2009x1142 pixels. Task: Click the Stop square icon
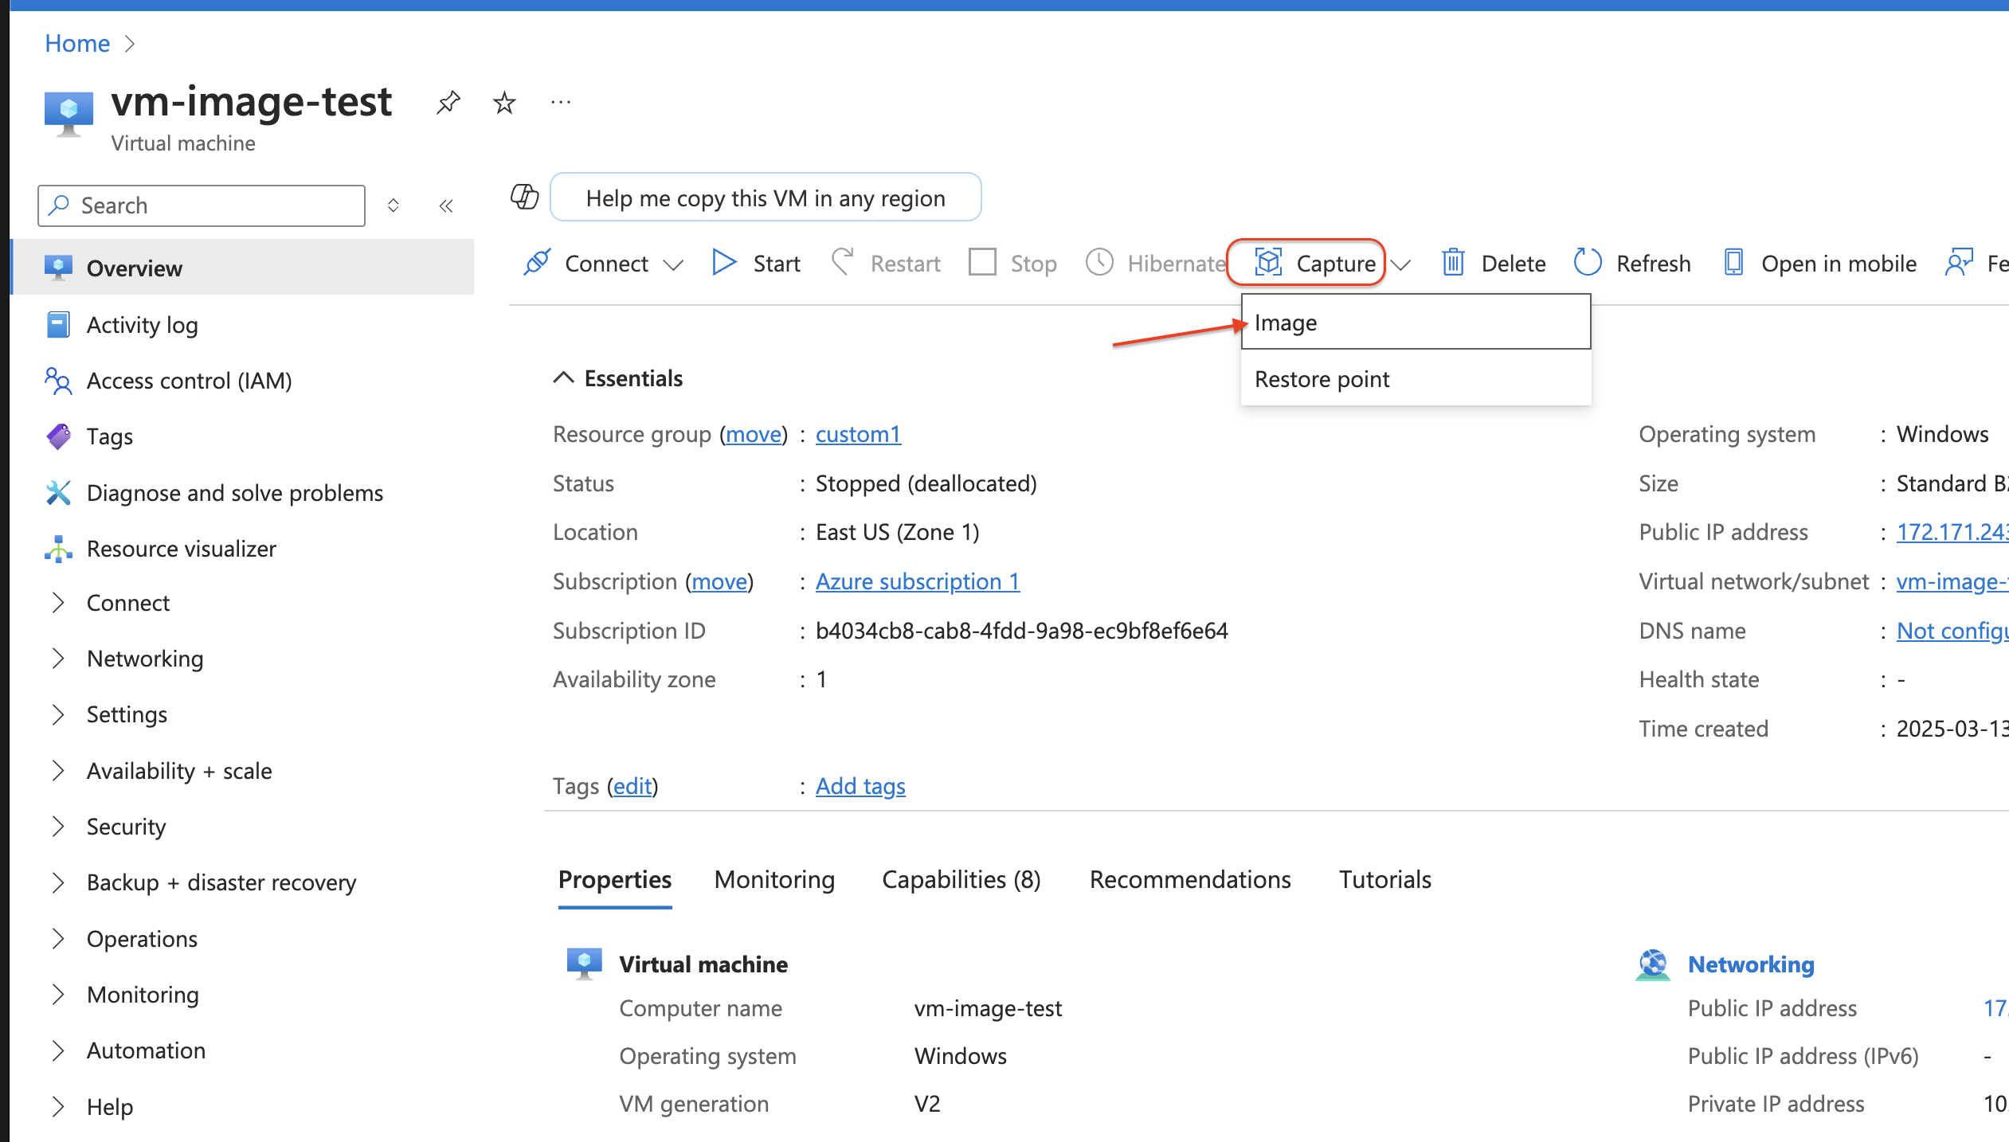982,262
